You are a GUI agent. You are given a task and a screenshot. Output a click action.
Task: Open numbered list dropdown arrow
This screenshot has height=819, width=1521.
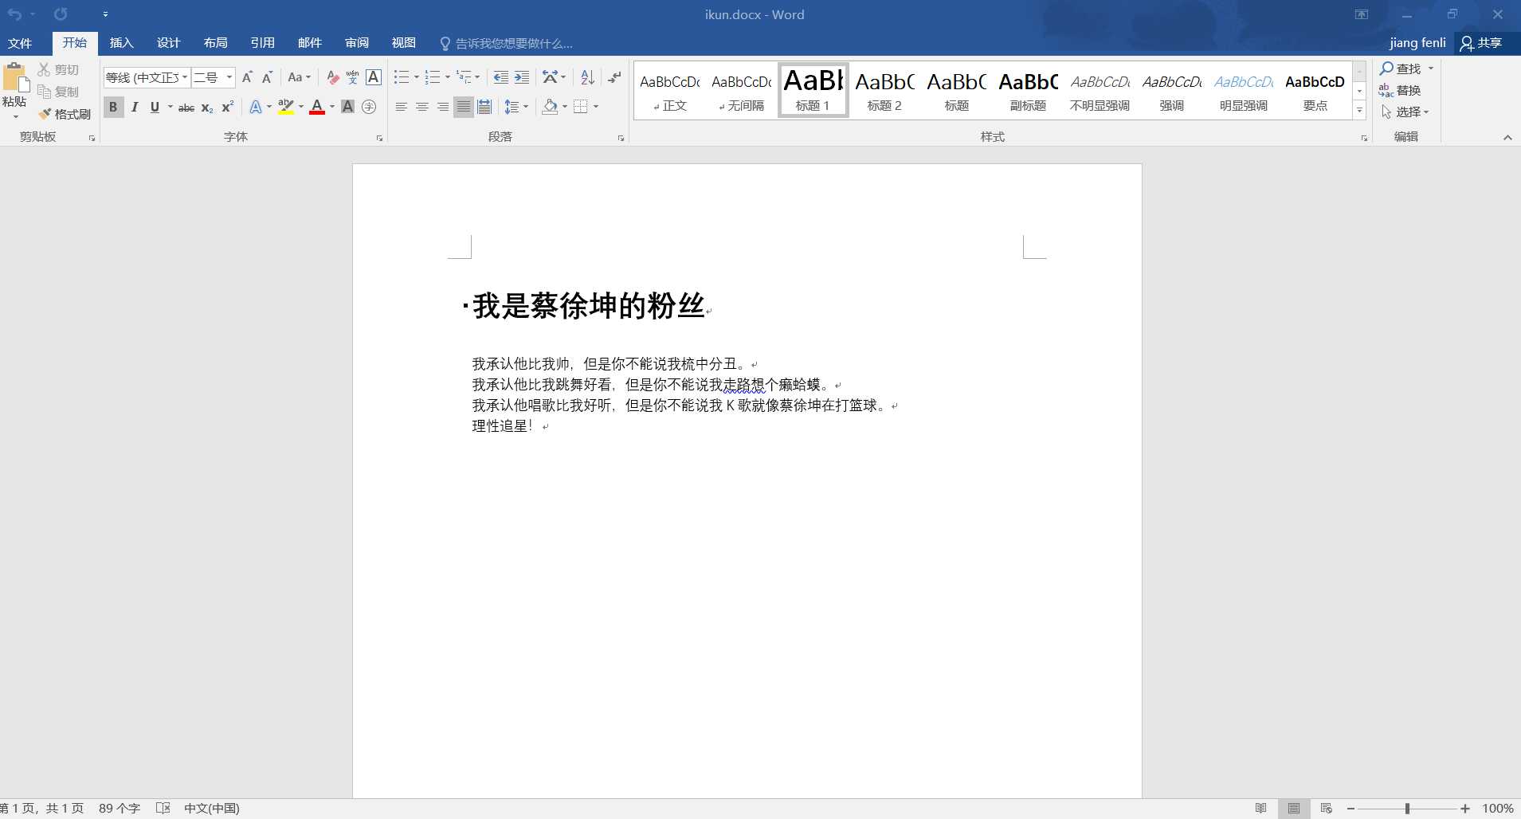[448, 77]
